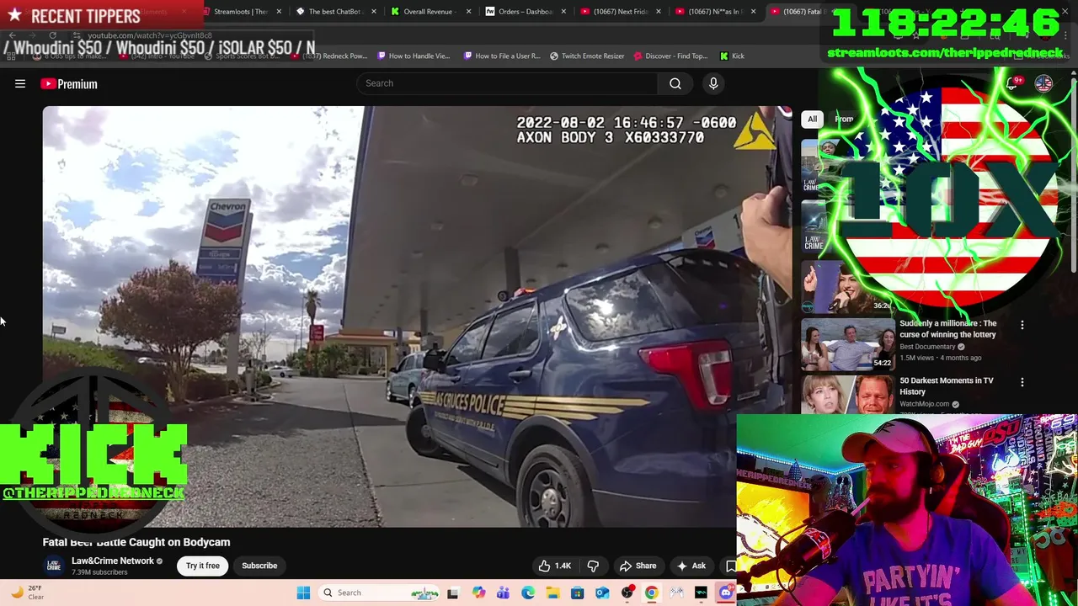Click the Fatal Beer Battle Caught on Bodycam title
This screenshot has width=1078, height=606.
point(136,542)
